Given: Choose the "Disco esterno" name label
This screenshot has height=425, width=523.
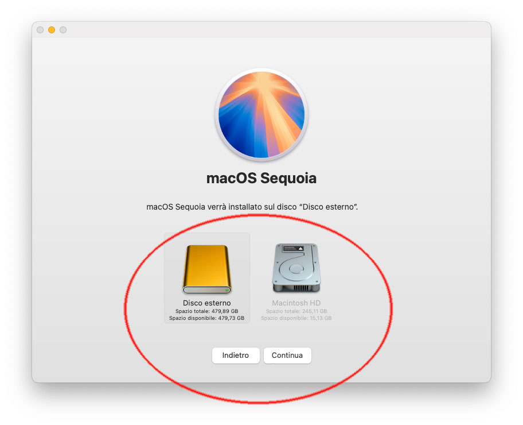Looking at the screenshot, I should pyautogui.click(x=207, y=303).
